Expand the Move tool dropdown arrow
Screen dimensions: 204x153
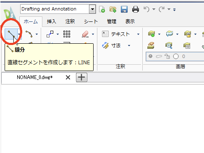click(58, 34)
